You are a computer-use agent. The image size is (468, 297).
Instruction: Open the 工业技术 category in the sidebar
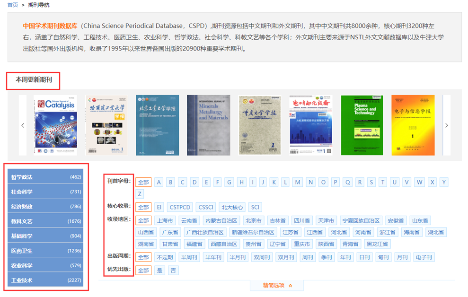pyautogui.click(x=45, y=280)
